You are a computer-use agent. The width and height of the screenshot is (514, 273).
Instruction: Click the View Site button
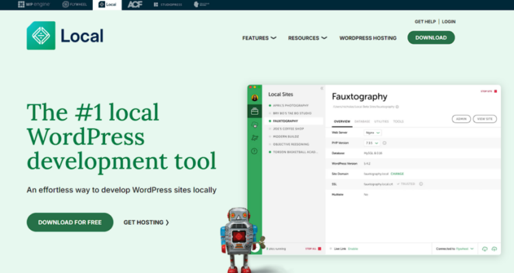[485, 119]
